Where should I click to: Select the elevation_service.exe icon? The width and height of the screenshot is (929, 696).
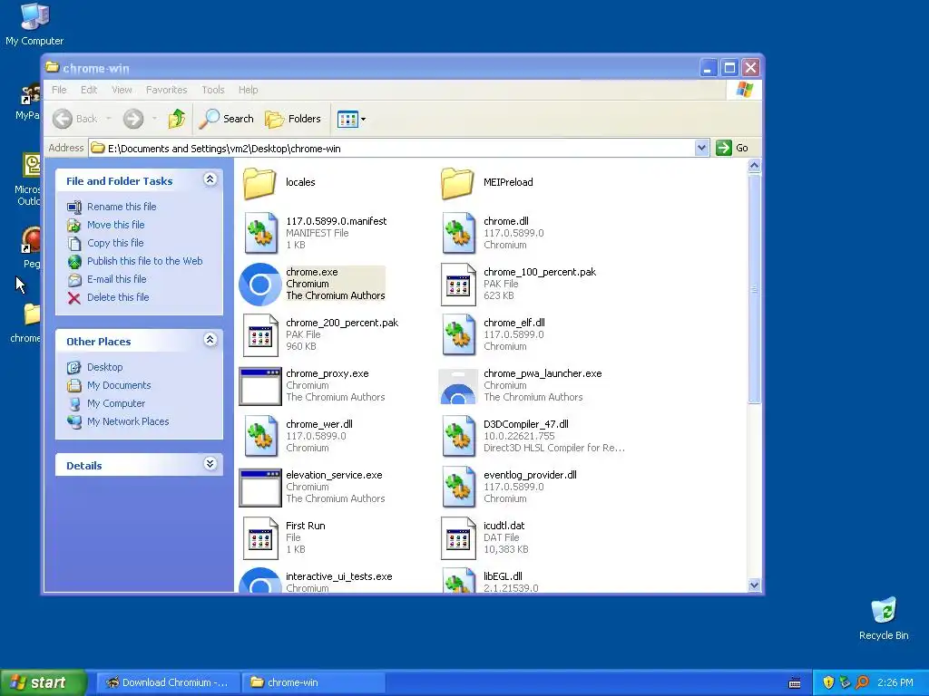259,488
